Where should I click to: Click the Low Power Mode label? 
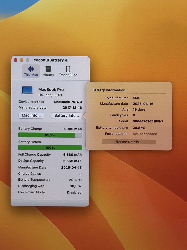point(31,192)
